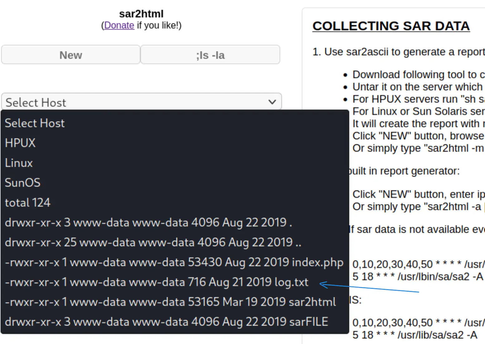The image size is (485, 344).
Task: Choose SunOS from the dropdown list
Action: 22,183
